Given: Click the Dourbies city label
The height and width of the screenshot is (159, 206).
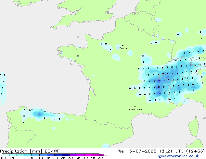Looking at the screenshot, I should point(135,109).
